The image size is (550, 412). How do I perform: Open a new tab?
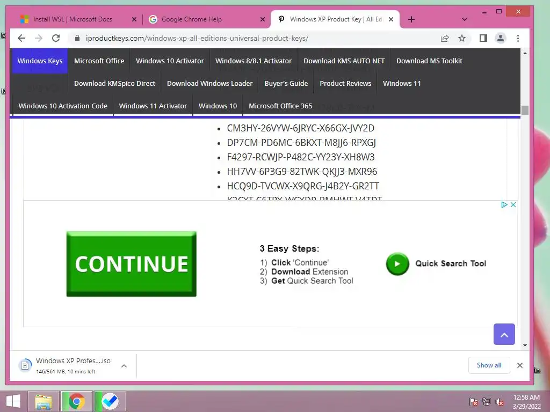[x=411, y=19]
